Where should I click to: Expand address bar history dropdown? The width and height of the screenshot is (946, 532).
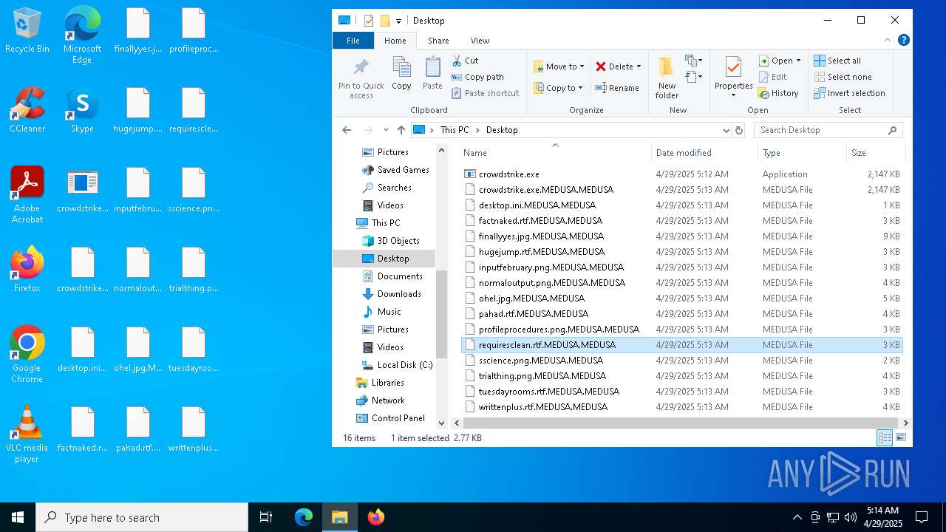click(726, 130)
